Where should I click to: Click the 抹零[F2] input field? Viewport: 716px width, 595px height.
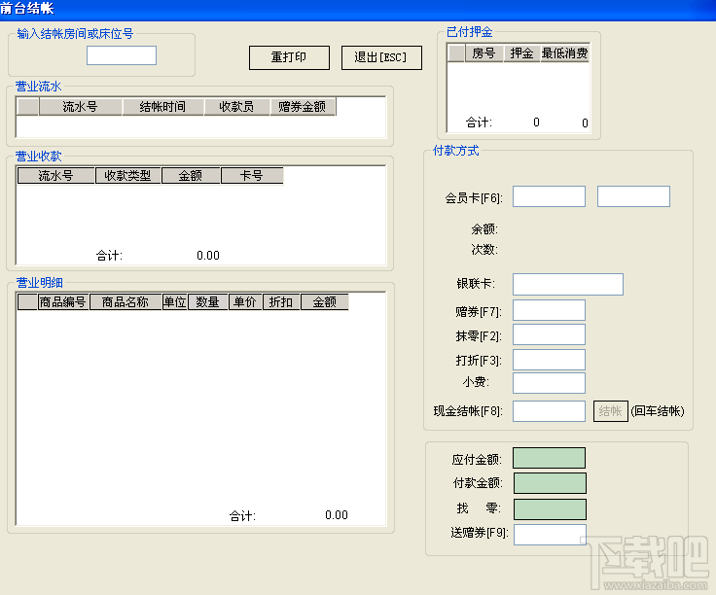[x=549, y=334]
